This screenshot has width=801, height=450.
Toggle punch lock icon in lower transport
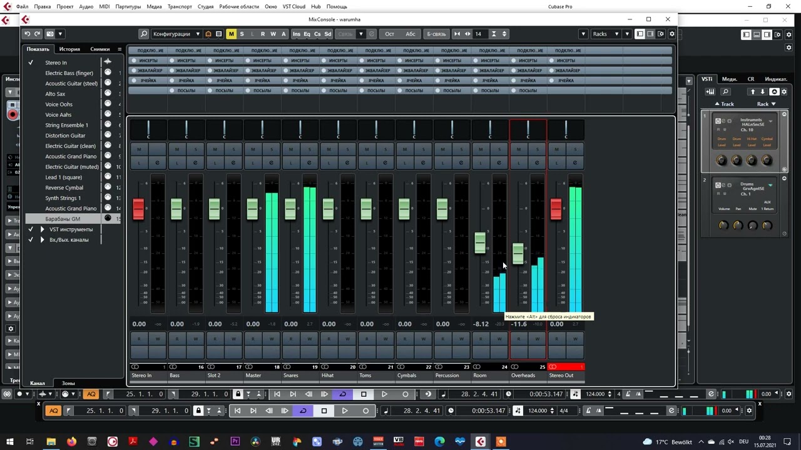tap(198, 411)
